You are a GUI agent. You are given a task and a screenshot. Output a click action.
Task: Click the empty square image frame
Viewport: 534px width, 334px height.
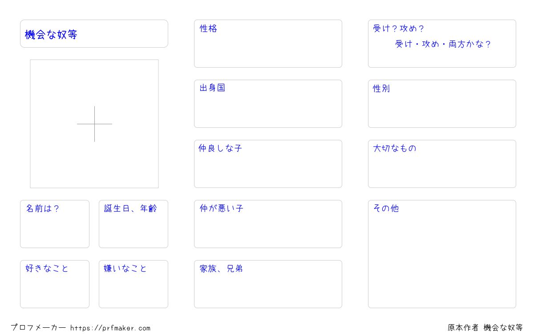(x=94, y=124)
